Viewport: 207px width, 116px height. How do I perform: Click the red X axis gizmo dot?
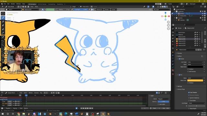[169, 16]
